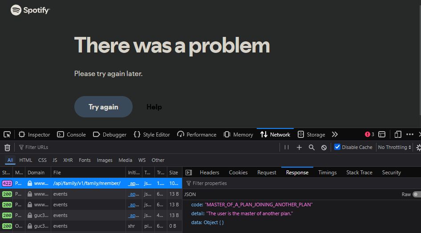Toggle the request details sidebar icon
The image size is (421, 233).
pos(189,173)
